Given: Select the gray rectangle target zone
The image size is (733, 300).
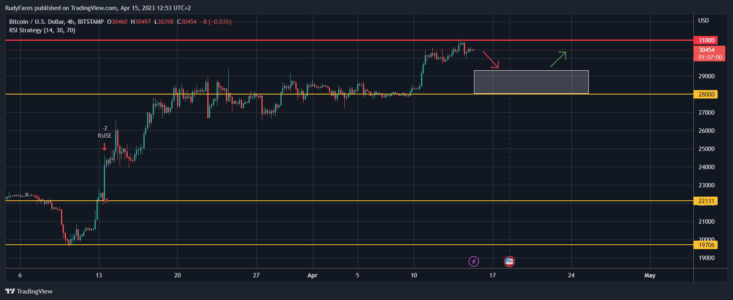Looking at the screenshot, I should (531, 82).
